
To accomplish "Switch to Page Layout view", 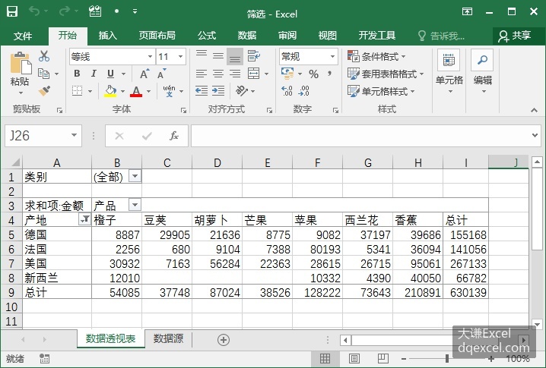I will [354, 358].
